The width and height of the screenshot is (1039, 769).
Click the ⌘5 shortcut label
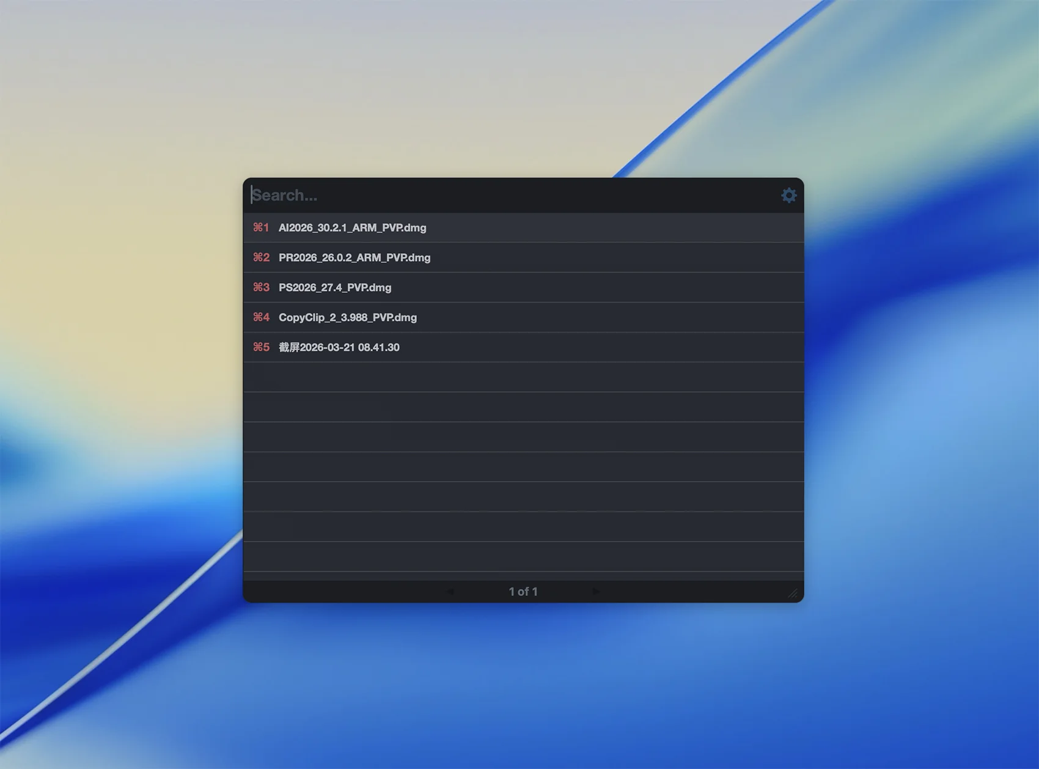[261, 347]
